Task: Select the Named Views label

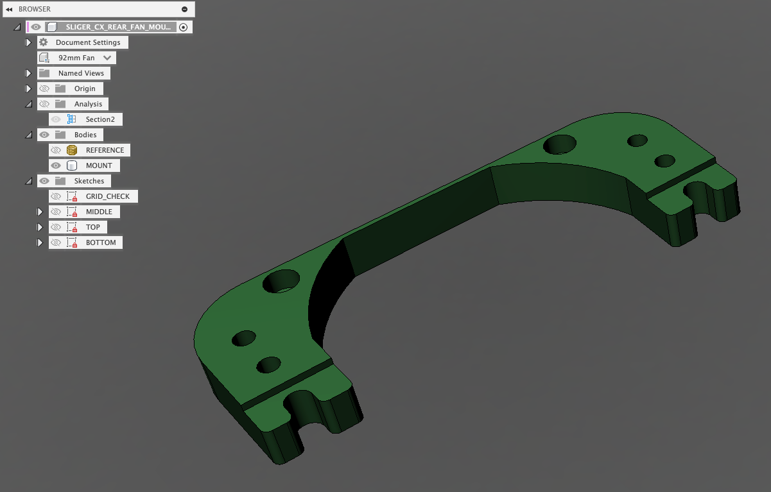Action: point(81,73)
